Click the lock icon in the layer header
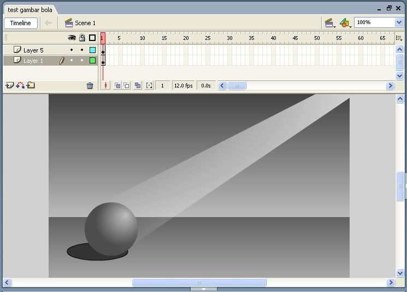The image size is (407, 292). [x=82, y=38]
